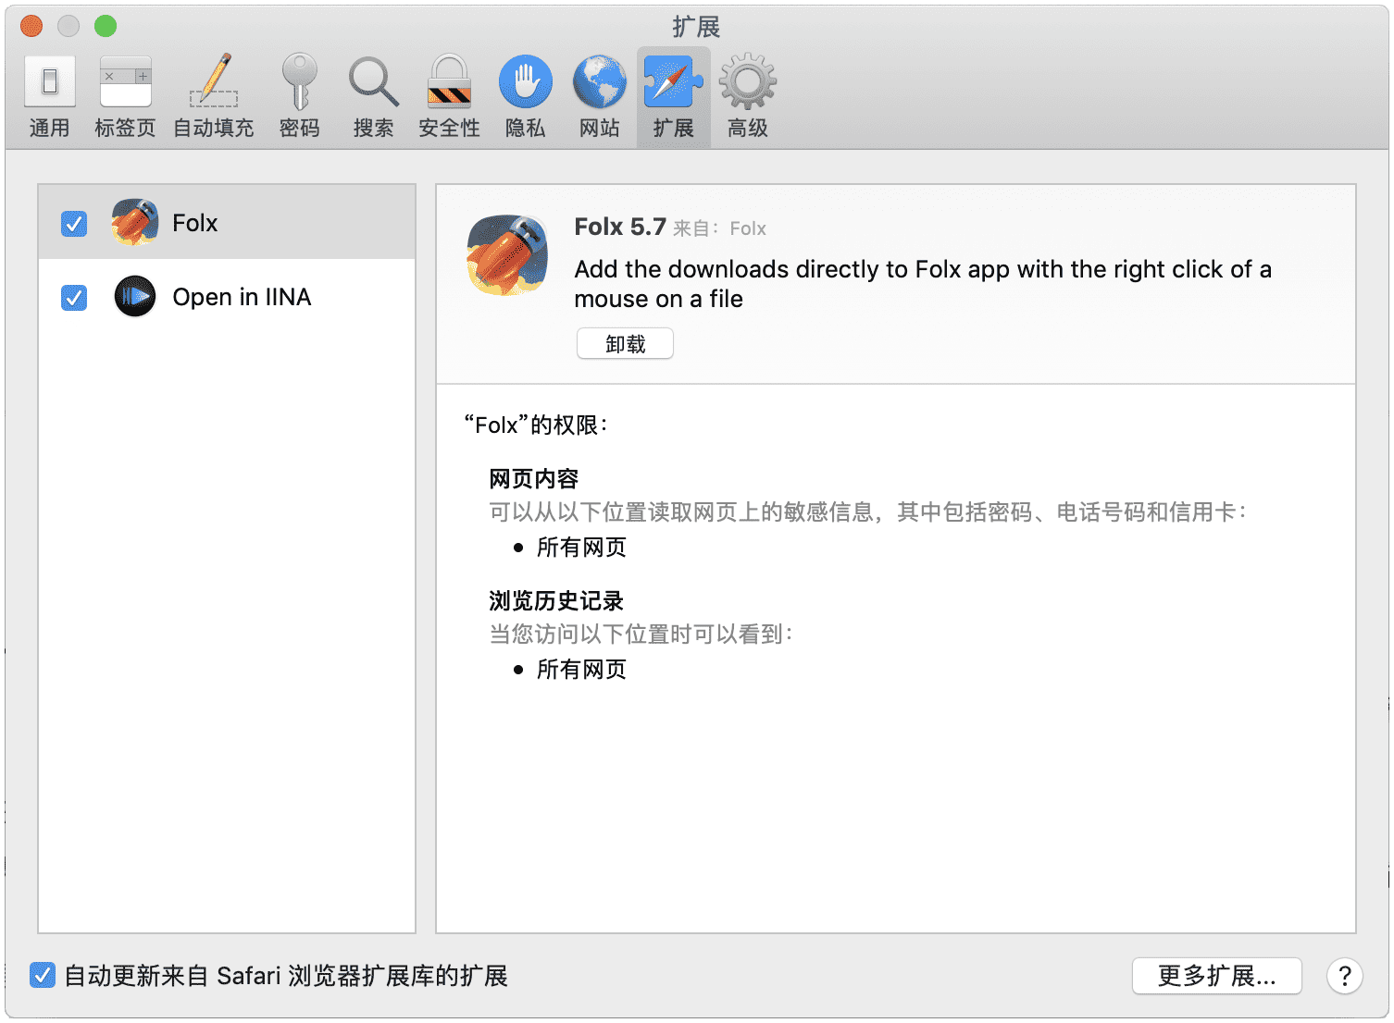The height and width of the screenshot is (1023, 1394).
Task: Select the Folx row in extension list
Action: [227, 222]
